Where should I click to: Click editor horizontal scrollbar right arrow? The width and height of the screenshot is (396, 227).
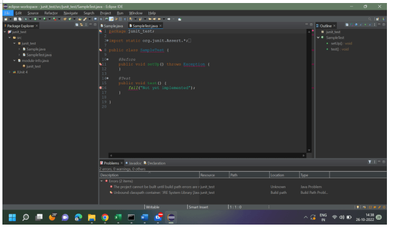[304, 155]
